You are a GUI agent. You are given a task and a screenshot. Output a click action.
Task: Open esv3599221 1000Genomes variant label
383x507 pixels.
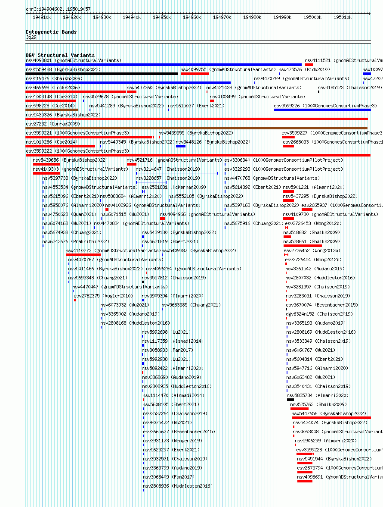click(77, 133)
